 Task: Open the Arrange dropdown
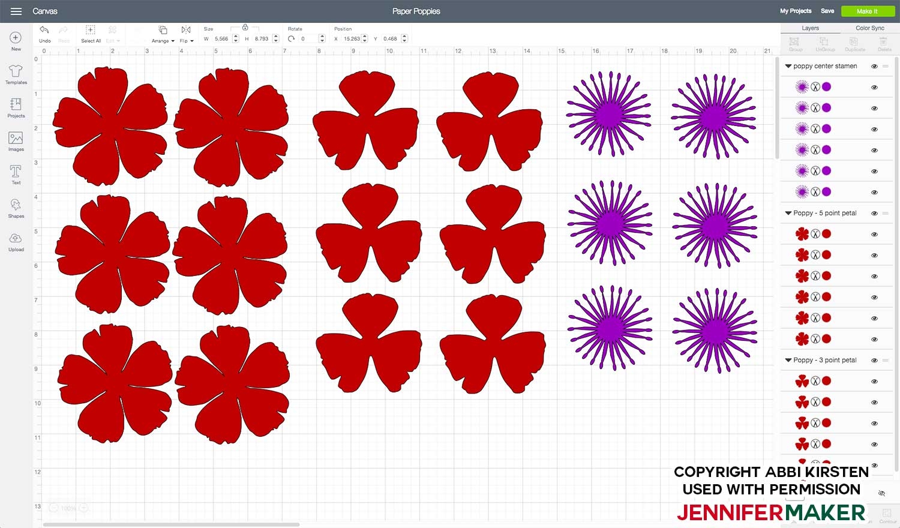pyautogui.click(x=163, y=34)
